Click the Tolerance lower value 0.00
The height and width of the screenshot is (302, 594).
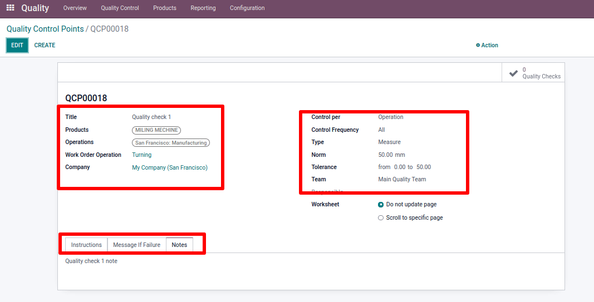click(400, 167)
